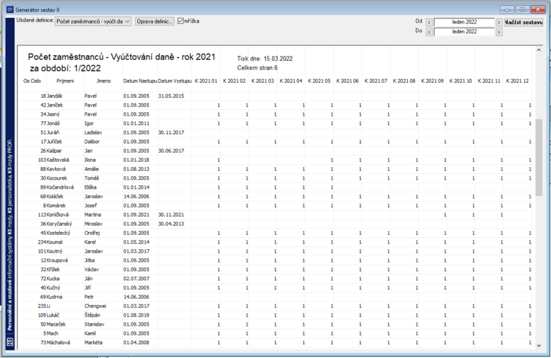Click the K 2021 06 column header
551x358 pixels.
pyautogui.click(x=347, y=81)
